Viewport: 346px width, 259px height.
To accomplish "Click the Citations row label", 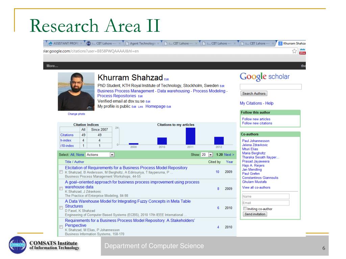I will 67,135.
